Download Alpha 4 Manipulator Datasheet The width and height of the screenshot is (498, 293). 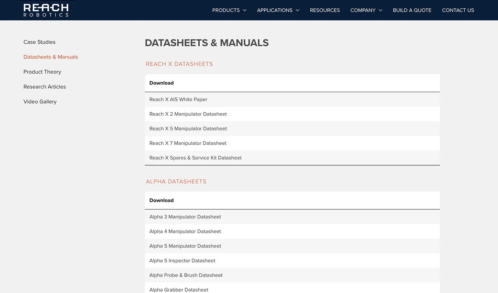point(185,232)
